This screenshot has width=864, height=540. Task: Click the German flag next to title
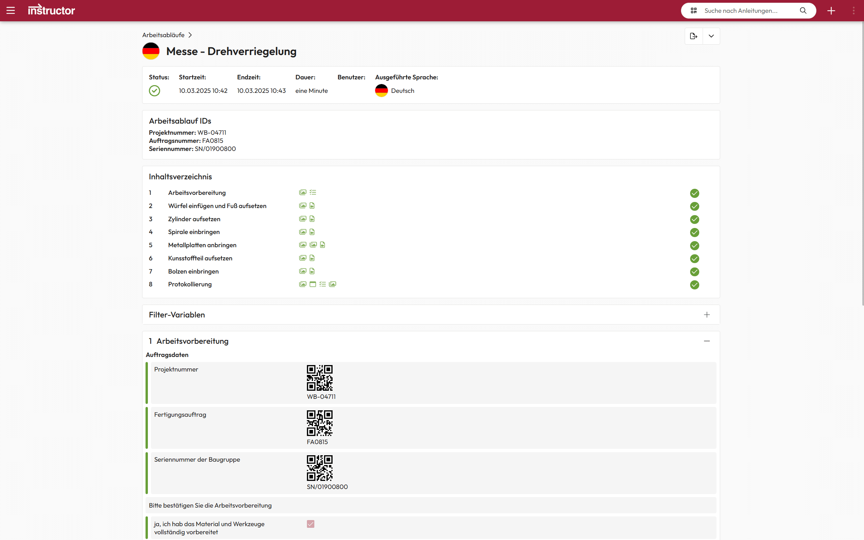(151, 51)
